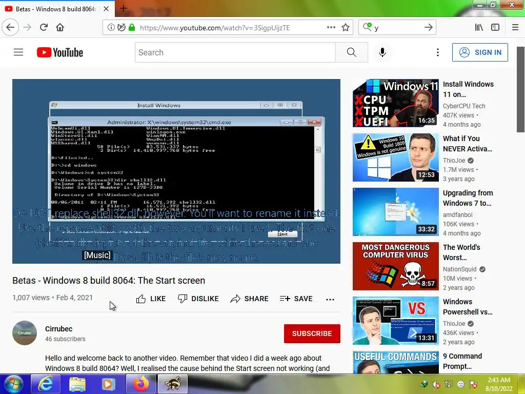This screenshot has width=525, height=394.
Task: Click the Action Center flag tray icon
Action: [x=473, y=384]
